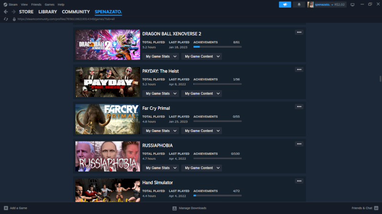Open notifications bell
The height and width of the screenshot is (214, 382).
299,4
